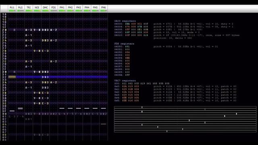The image size is (258, 145).
Task: Mute the FM1 channel via its header
Action: click(x=62, y=9)
